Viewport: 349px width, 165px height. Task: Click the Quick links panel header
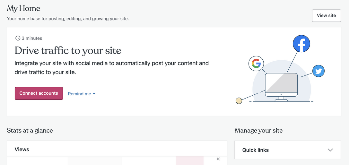click(x=288, y=150)
